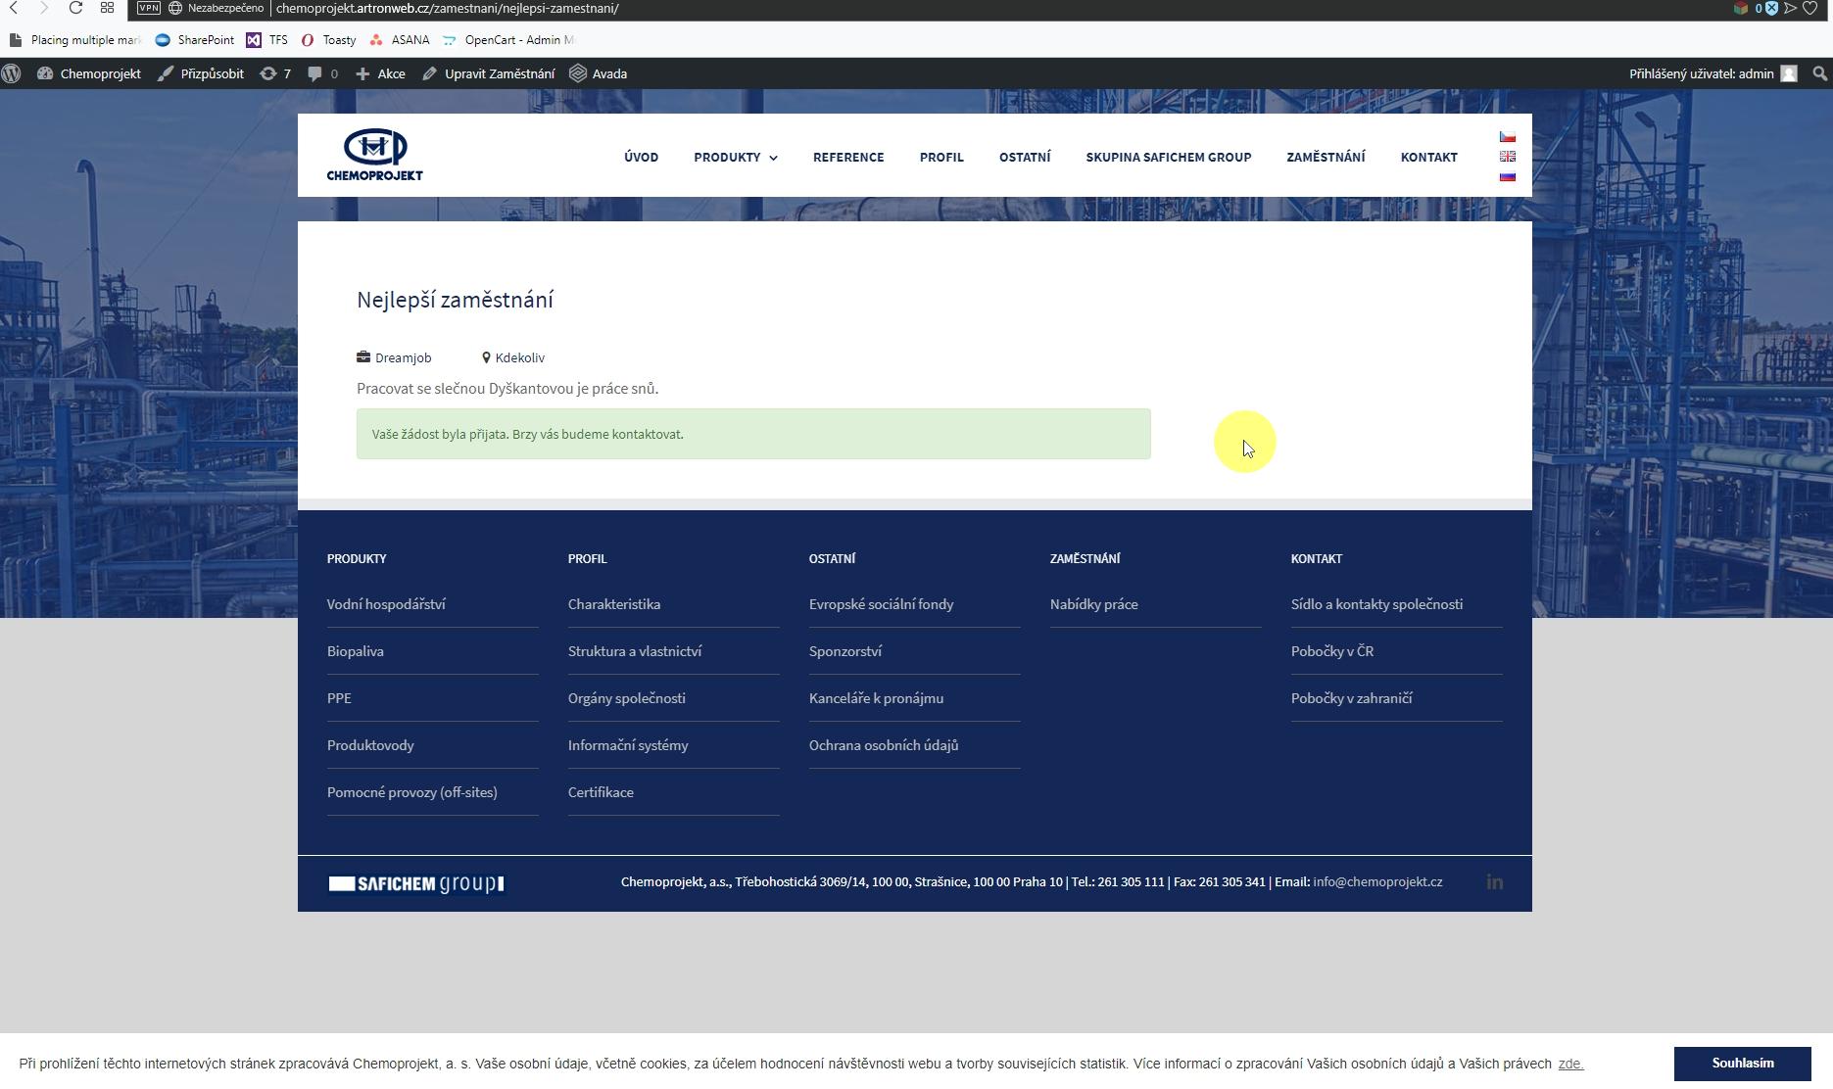Switch language using the Russian flag

coord(1507,176)
